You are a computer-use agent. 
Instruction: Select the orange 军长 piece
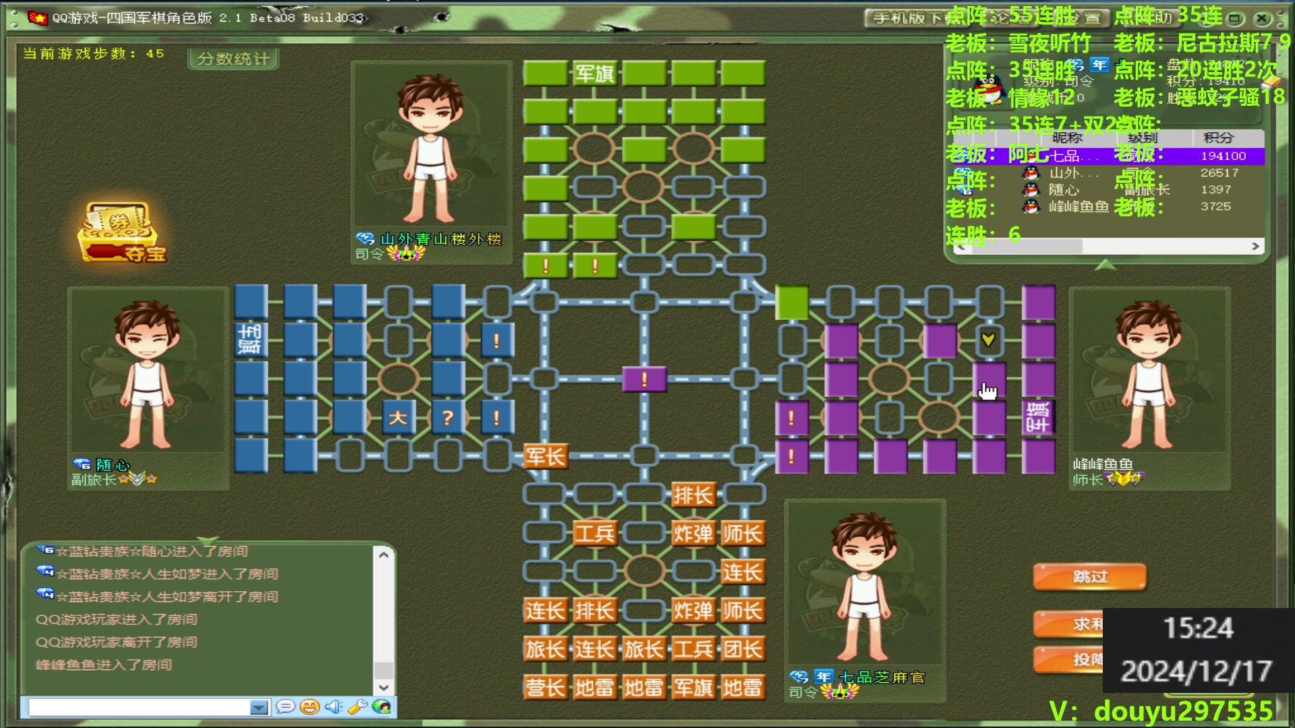tap(545, 456)
